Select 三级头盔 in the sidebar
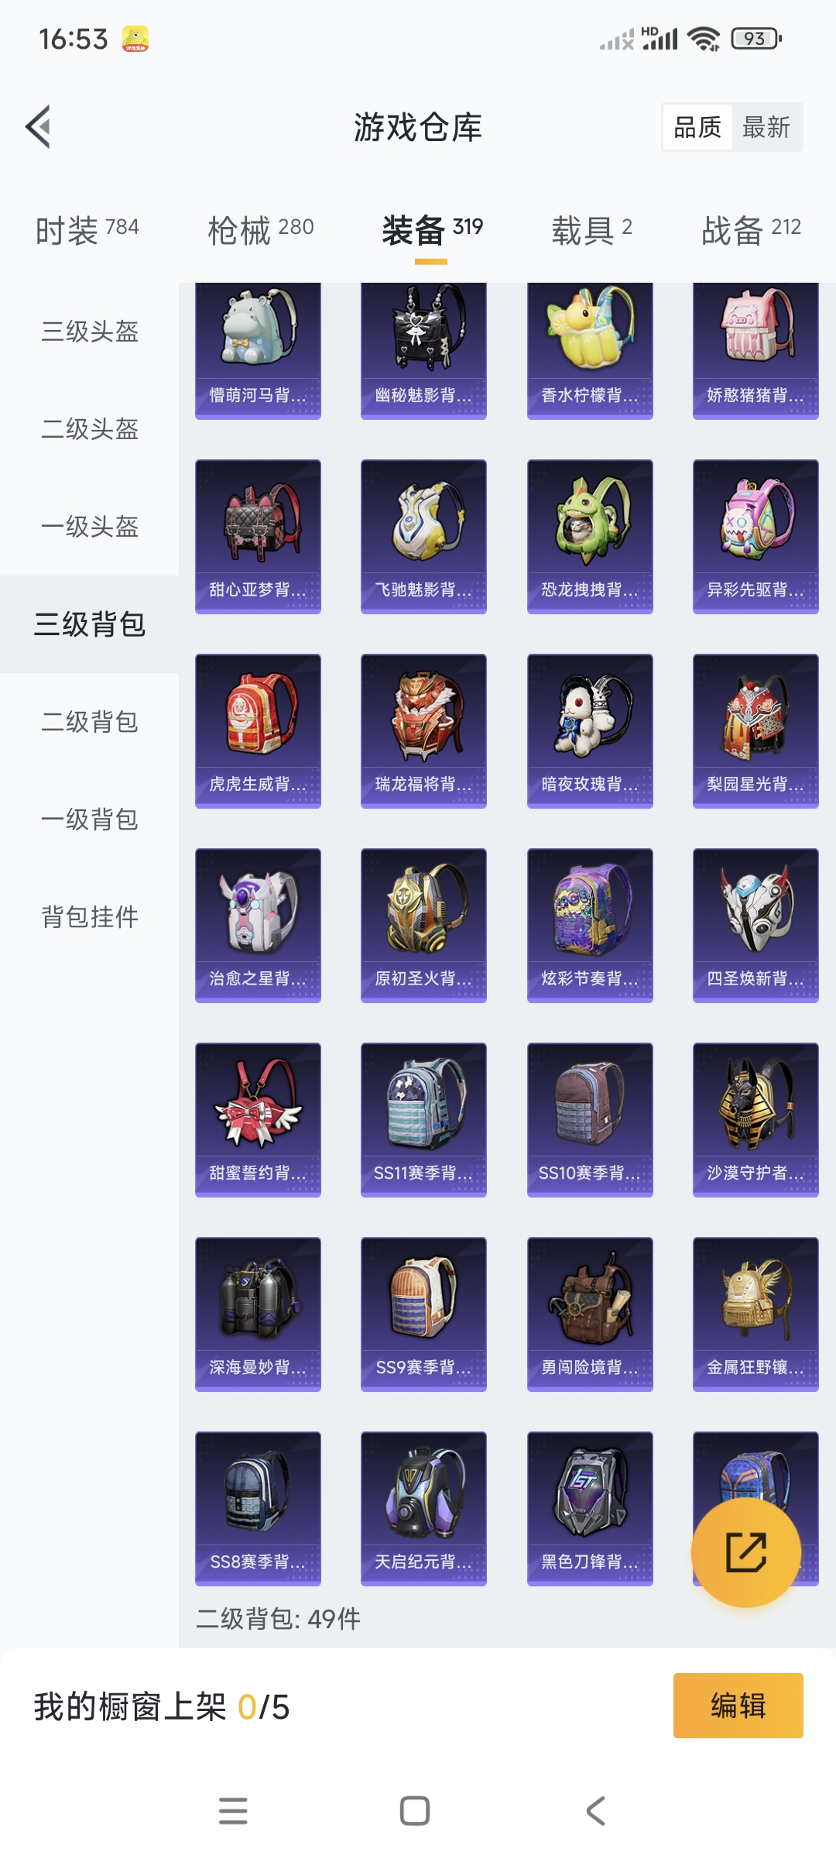 coord(90,332)
